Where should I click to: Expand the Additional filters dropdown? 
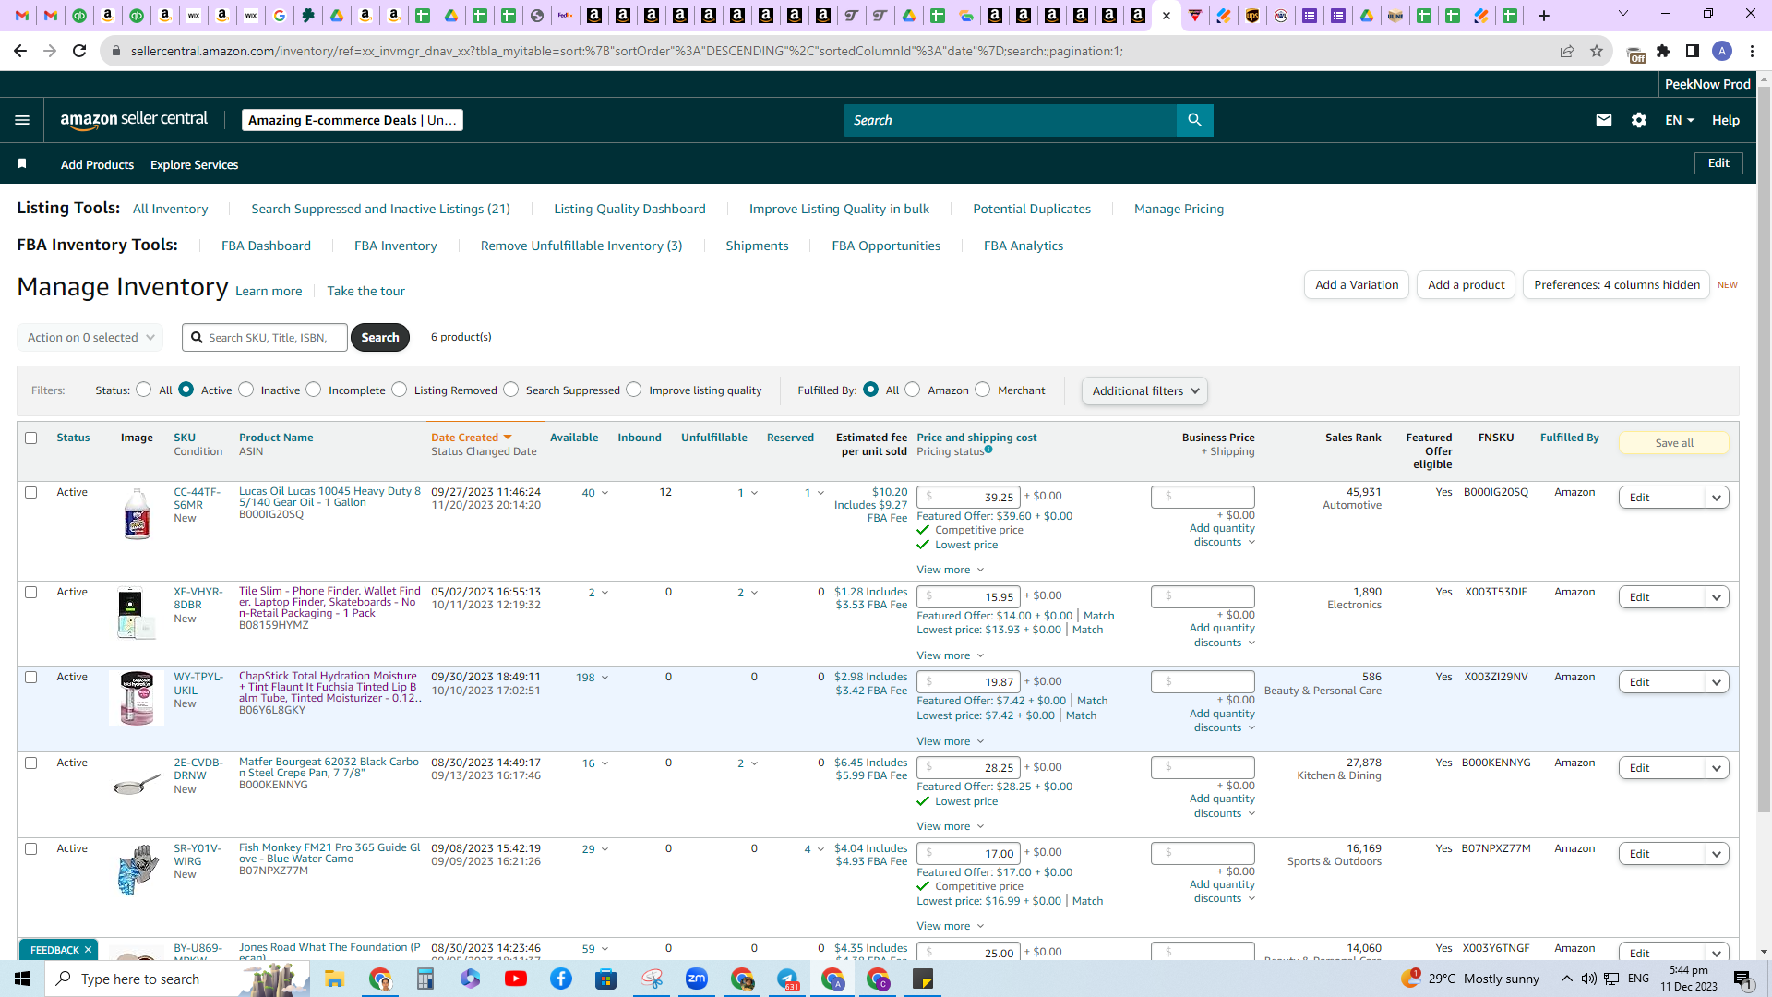(x=1144, y=390)
